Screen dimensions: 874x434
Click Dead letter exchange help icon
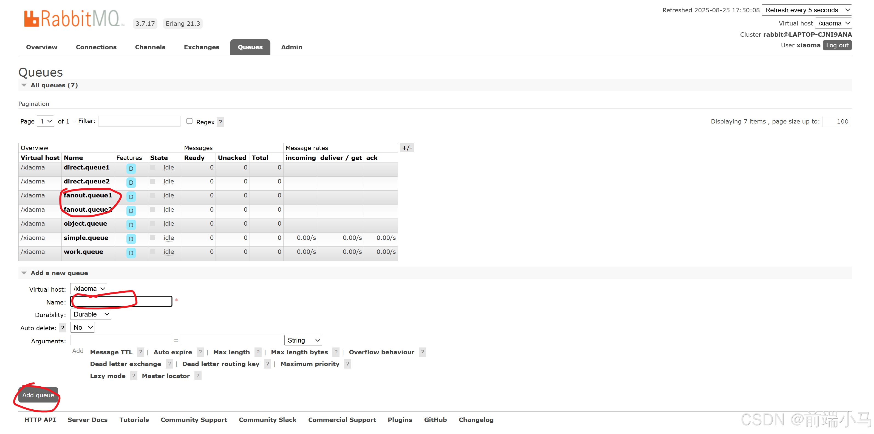pos(169,364)
